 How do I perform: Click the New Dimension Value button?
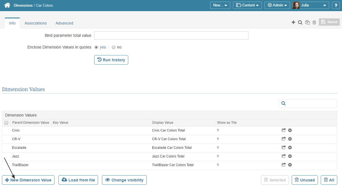point(28,180)
